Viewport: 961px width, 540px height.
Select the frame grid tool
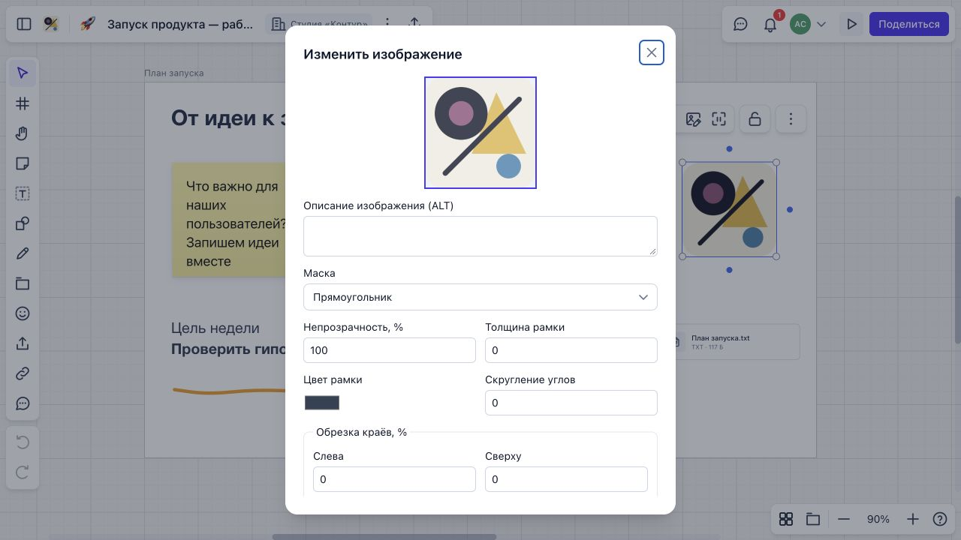tap(23, 103)
